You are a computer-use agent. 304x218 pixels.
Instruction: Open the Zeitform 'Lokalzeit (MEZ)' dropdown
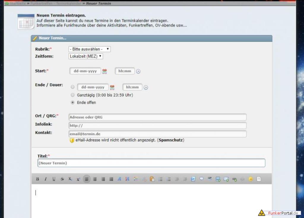click(x=85, y=56)
